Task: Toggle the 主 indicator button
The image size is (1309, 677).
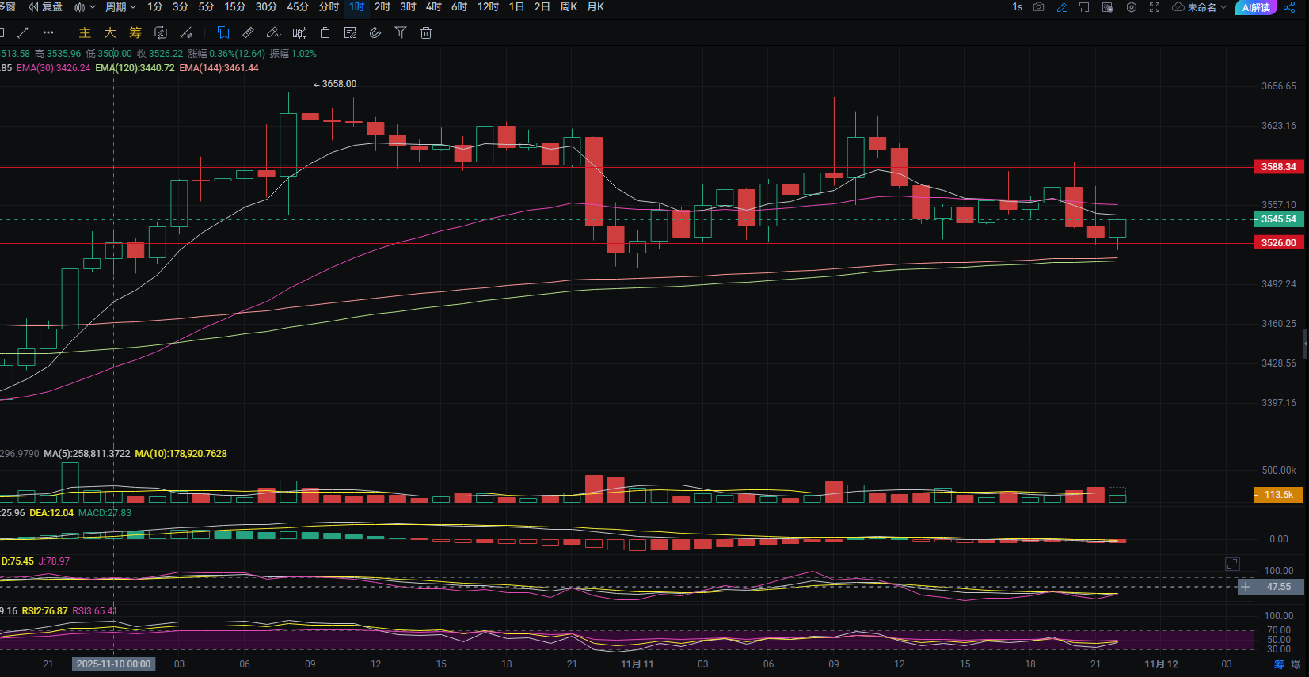Action: [85, 32]
